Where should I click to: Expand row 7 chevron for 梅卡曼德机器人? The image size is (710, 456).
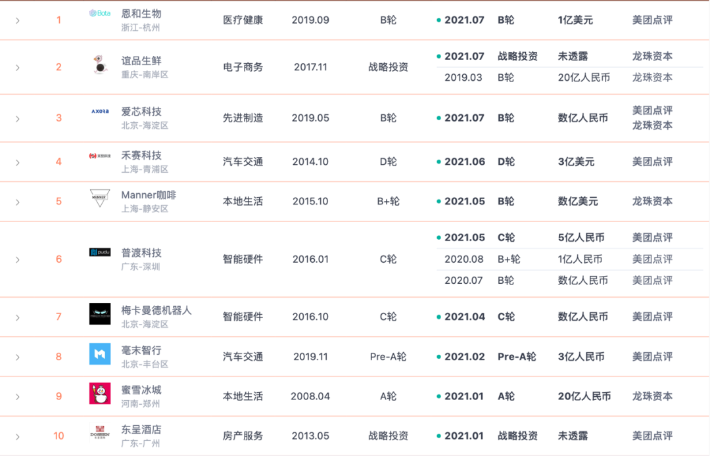pyautogui.click(x=18, y=317)
